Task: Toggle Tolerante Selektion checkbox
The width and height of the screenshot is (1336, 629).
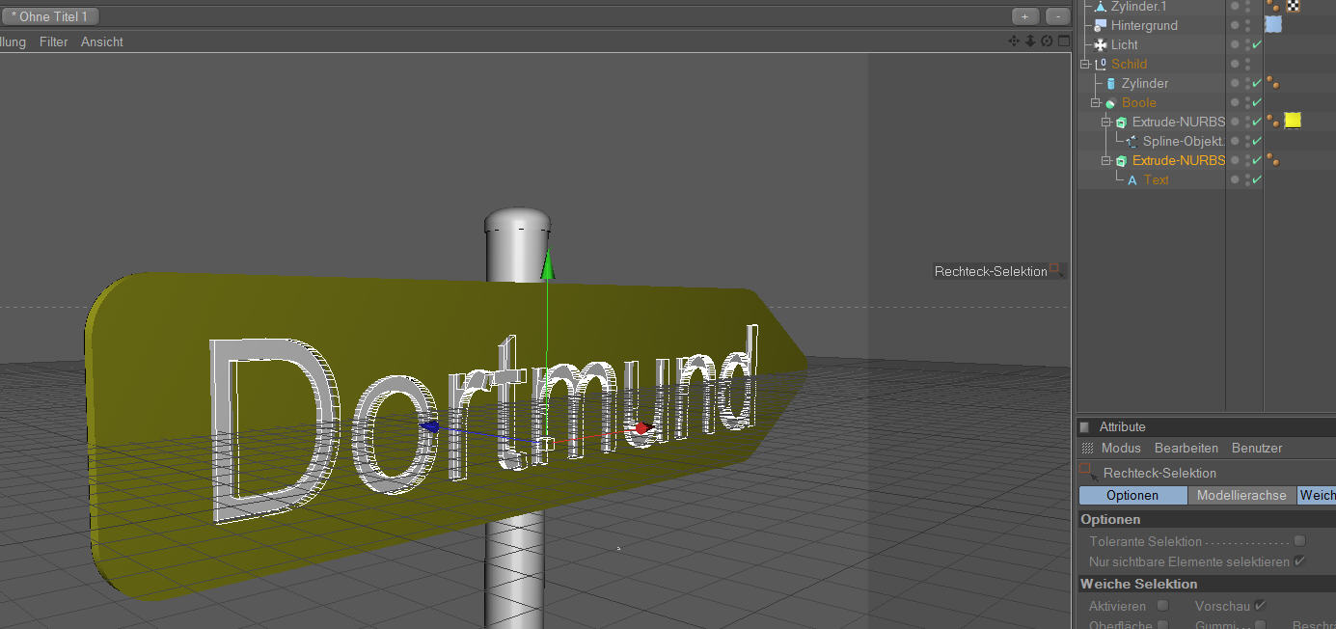Action: (1299, 541)
